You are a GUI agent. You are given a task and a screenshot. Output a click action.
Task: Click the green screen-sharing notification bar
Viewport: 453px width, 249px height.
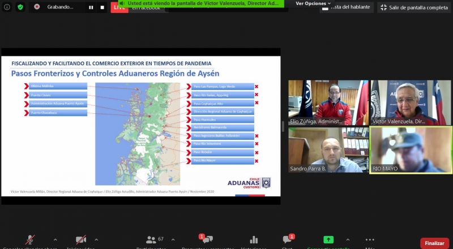pos(201,3)
